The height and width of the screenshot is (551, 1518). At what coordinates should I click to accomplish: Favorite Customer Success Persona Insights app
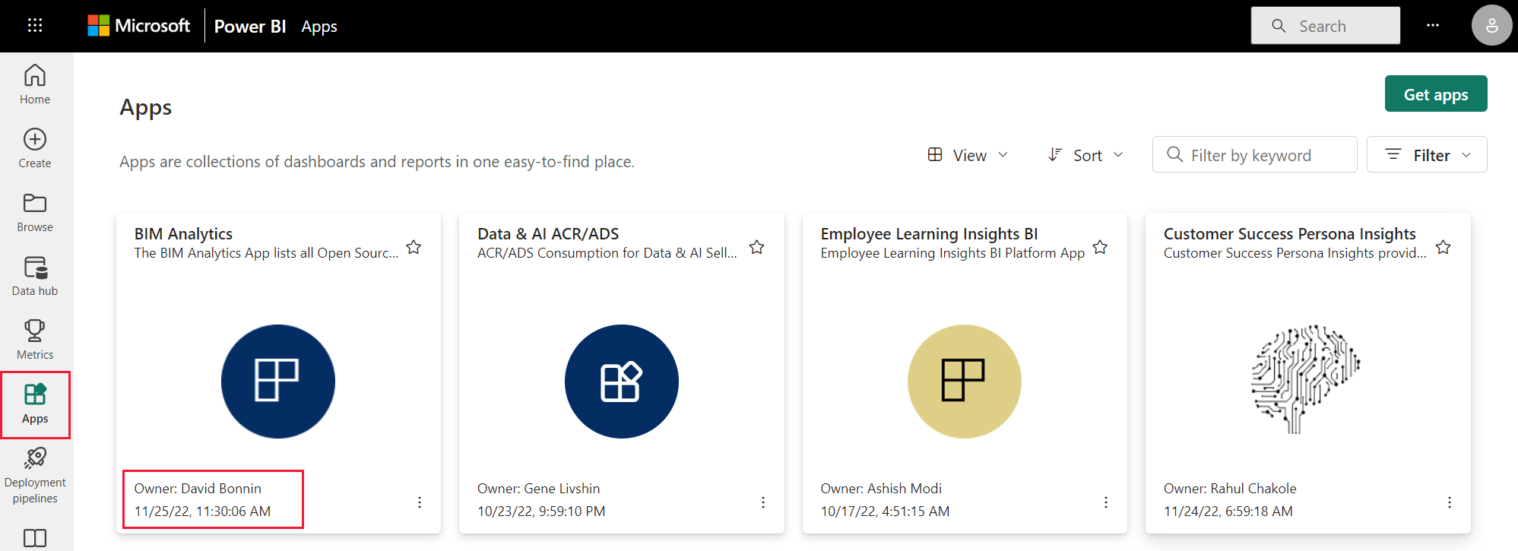(1444, 247)
